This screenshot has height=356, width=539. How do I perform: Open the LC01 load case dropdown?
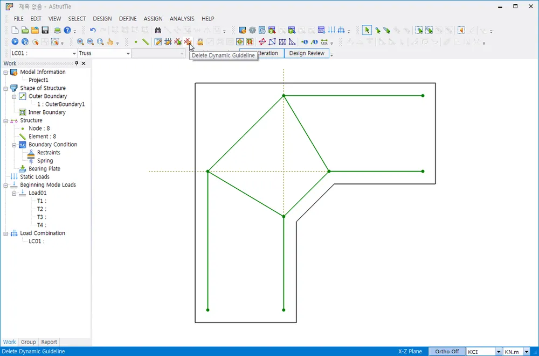point(74,53)
